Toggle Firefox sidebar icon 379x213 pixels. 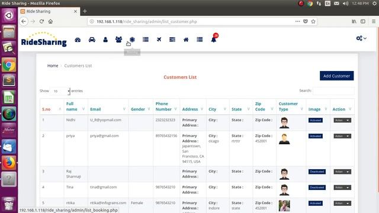coord(363,21)
